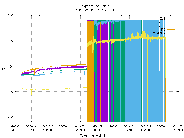Select the file name 'E_RT20040622144312.sfduZ' subtitle
The height and width of the screenshot is (138, 184).
97,10
